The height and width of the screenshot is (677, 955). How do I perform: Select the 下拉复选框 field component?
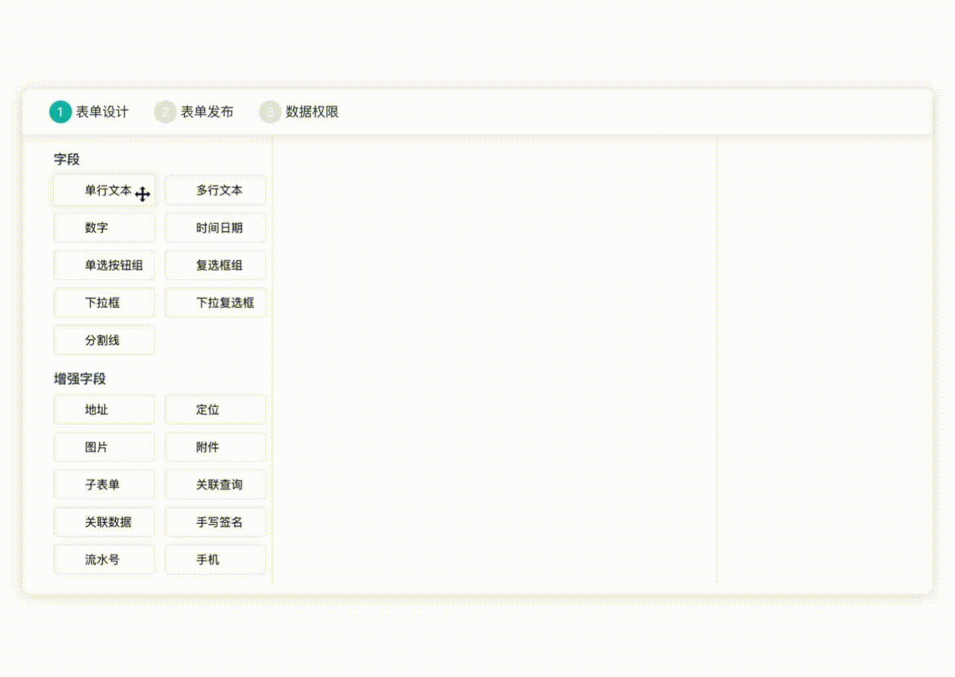point(216,303)
